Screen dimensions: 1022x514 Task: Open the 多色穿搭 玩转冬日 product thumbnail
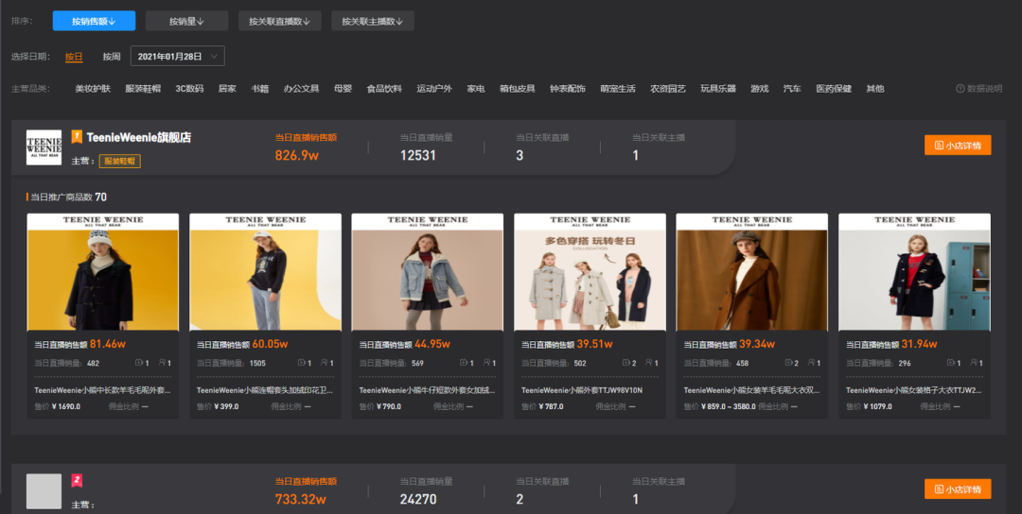click(590, 272)
